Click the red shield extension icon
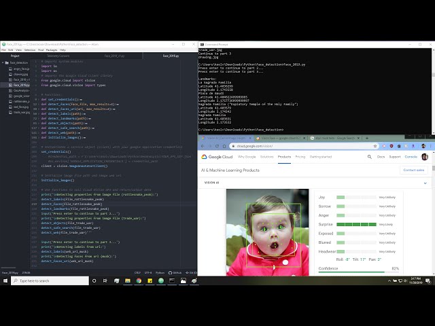 (x=391, y=146)
